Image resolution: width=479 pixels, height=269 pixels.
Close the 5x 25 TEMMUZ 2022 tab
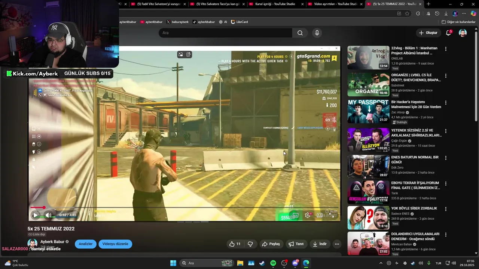click(x=420, y=4)
